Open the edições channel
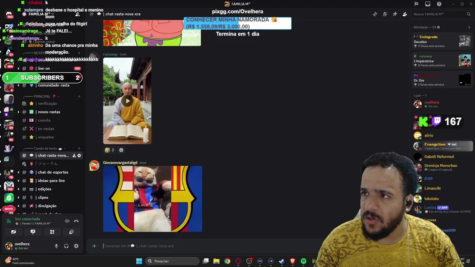 [x=50, y=189]
